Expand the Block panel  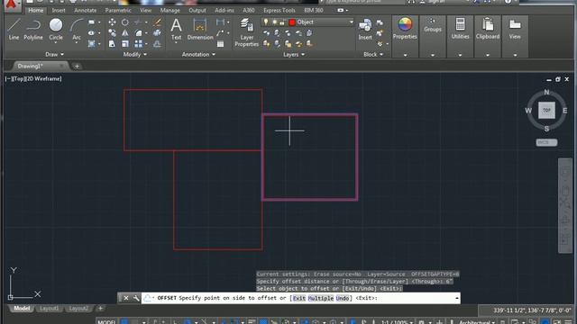tap(373, 54)
